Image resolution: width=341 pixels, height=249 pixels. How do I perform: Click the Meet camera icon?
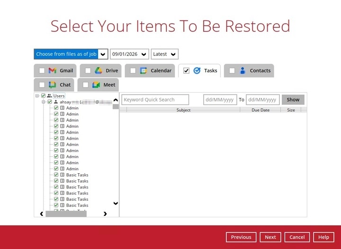(96, 85)
